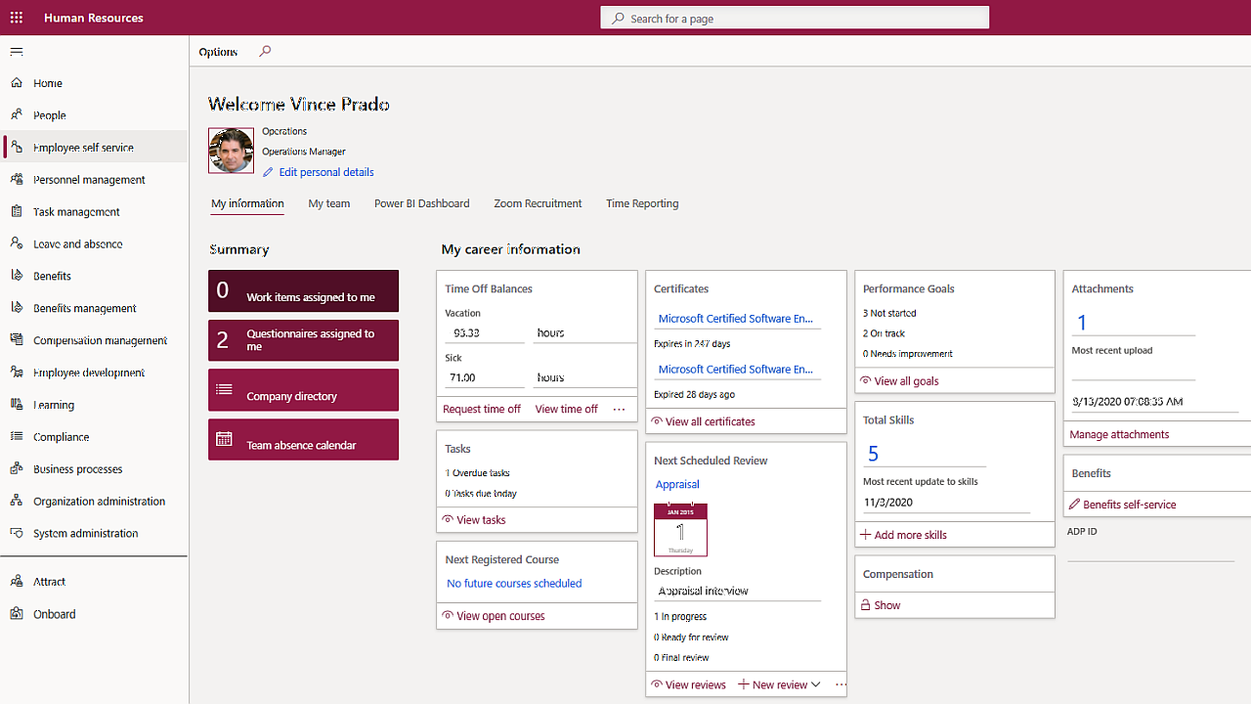
Task: Click Request time off link
Action: click(482, 409)
